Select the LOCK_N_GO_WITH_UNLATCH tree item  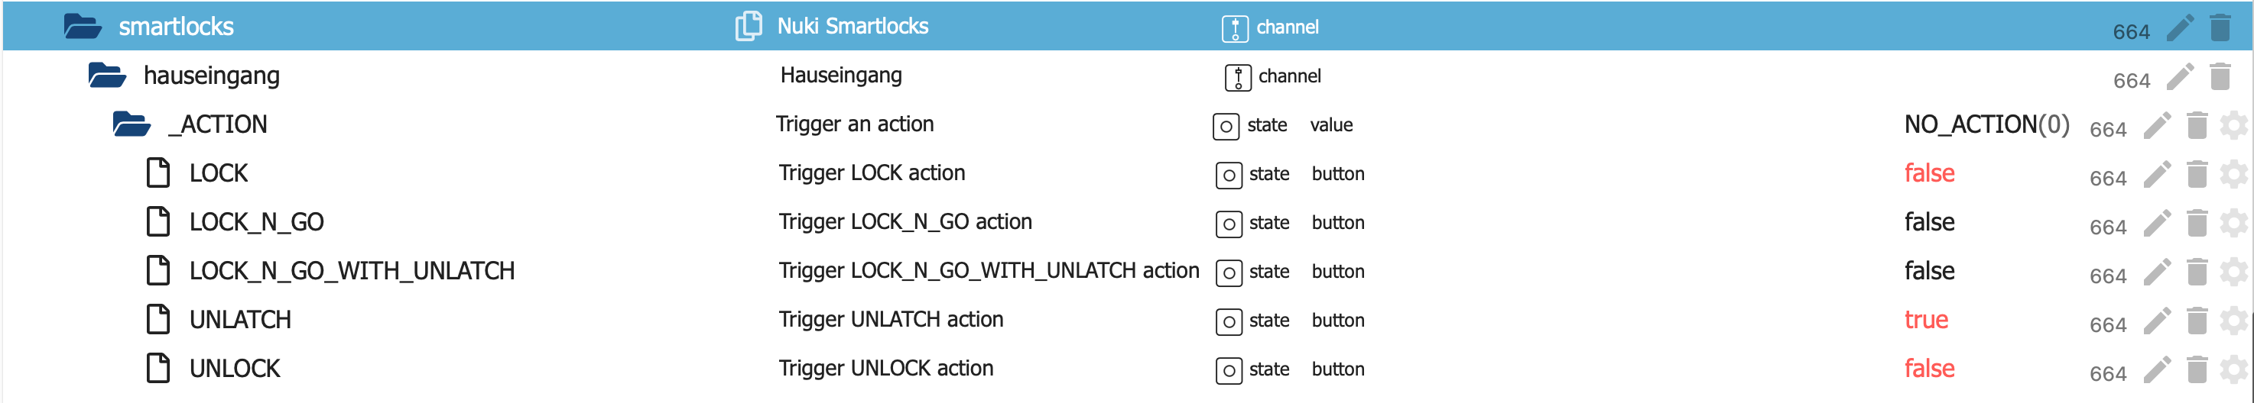(x=352, y=271)
